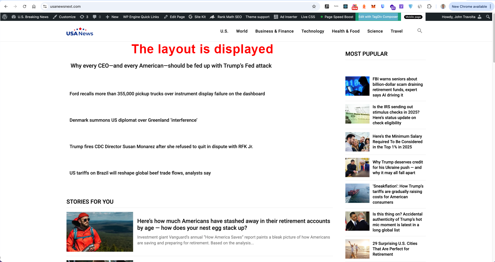Expand the Ad Inserter menu

tap(285, 17)
